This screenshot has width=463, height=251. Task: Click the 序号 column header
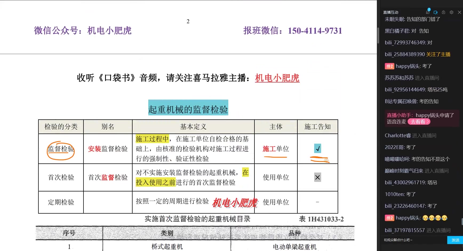(69, 233)
